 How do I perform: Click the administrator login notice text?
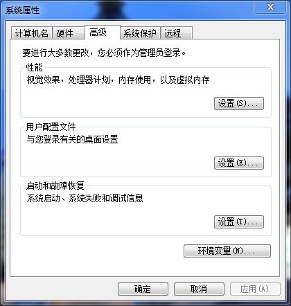[x=104, y=53]
